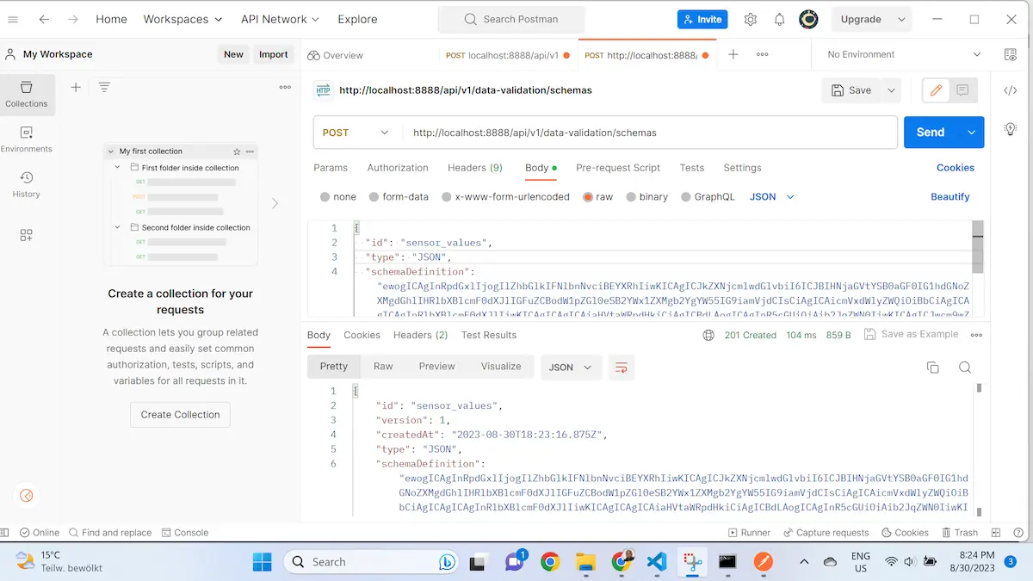
Task: Search within the response body
Action: pos(965,368)
